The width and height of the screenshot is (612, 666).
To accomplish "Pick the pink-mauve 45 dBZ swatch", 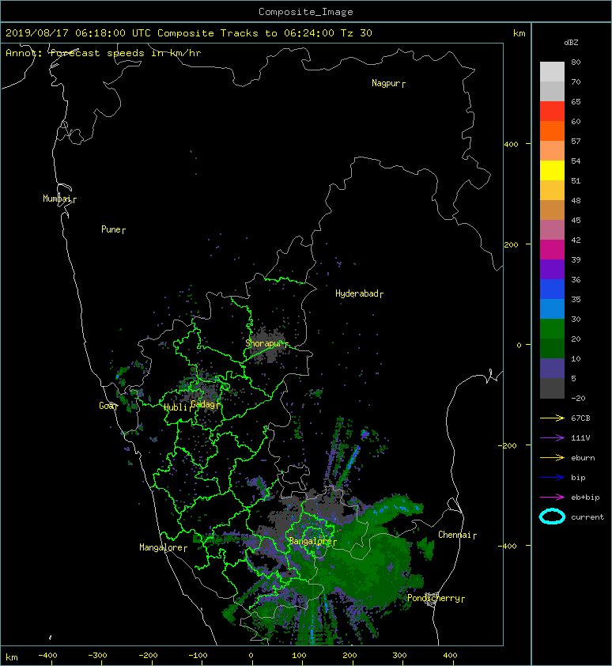I will (x=552, y=230).
